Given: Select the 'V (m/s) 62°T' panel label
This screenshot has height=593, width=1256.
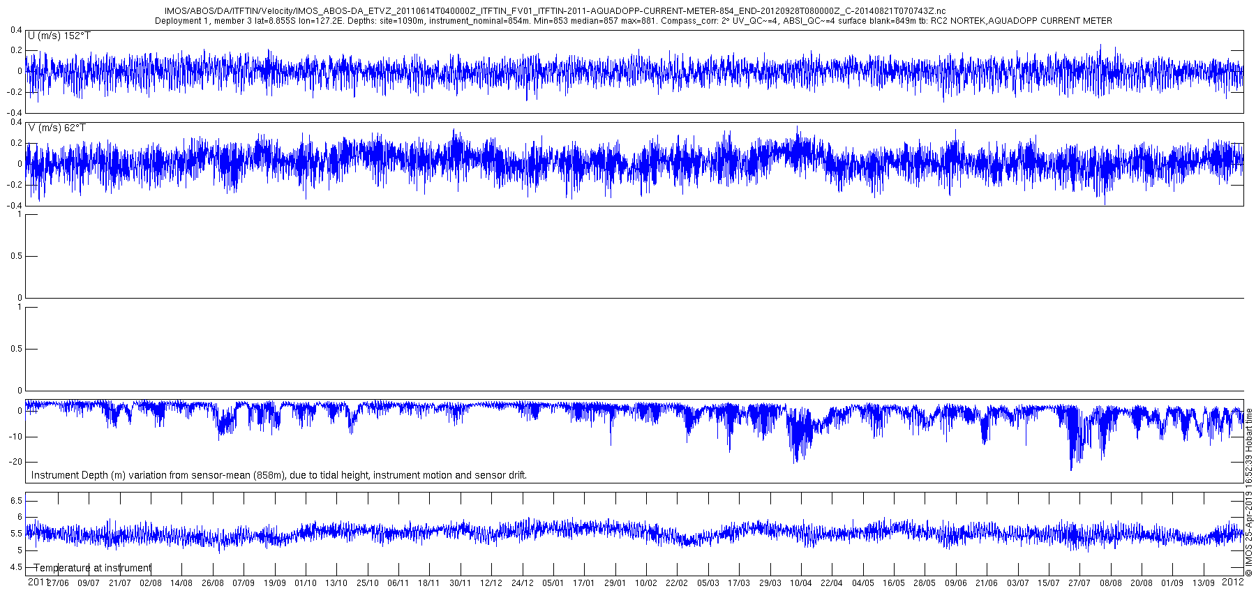Looking at the screenshot, I should tap(57, 128).
